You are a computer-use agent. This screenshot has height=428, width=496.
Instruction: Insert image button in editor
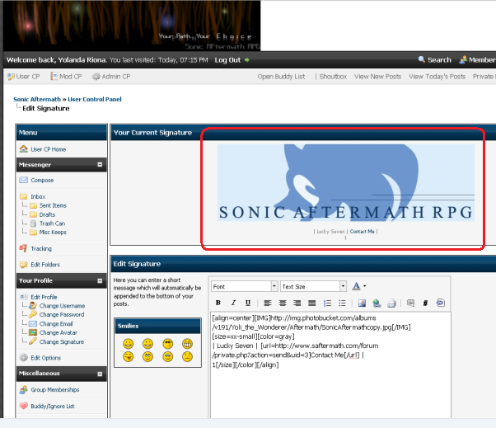(362, 303)
